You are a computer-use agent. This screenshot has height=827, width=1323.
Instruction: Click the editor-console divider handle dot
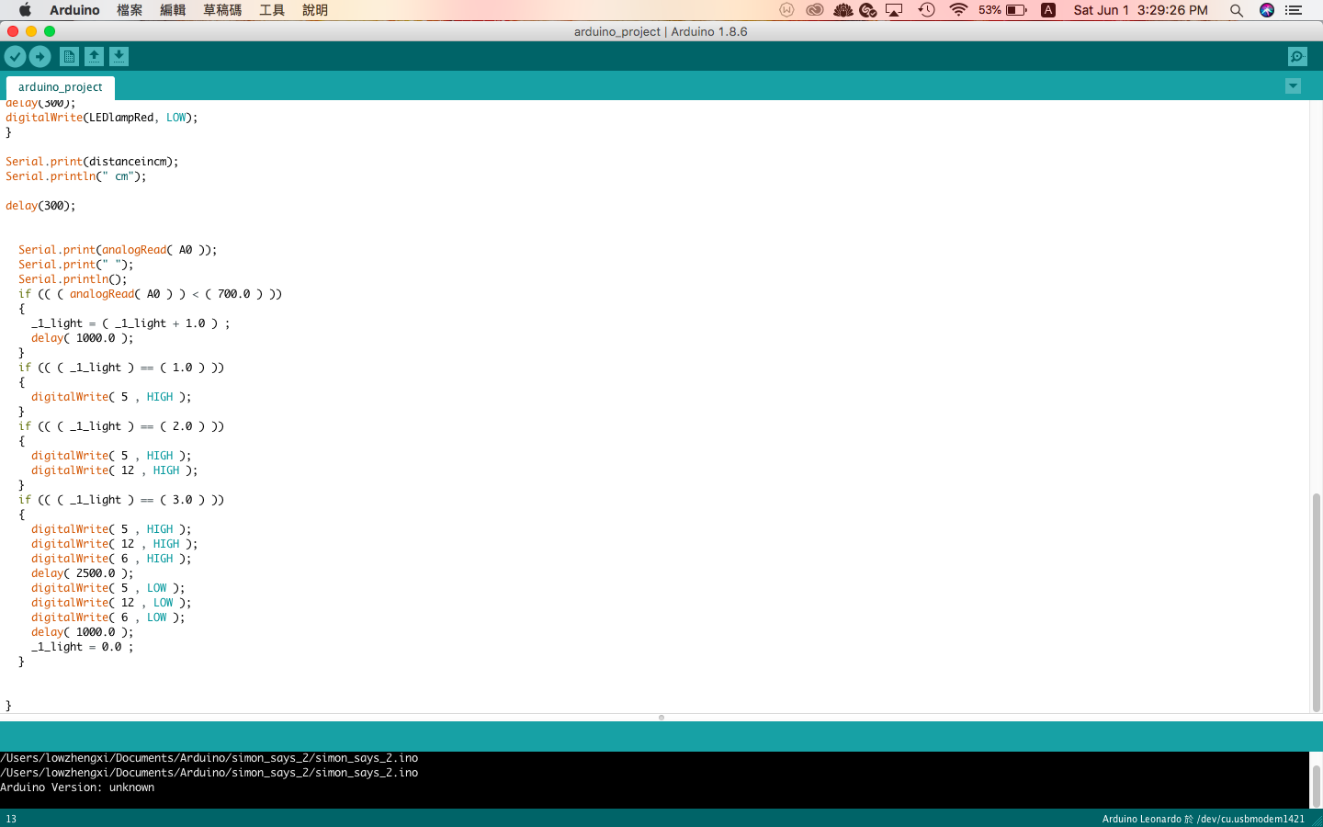(x=661, y=718)
